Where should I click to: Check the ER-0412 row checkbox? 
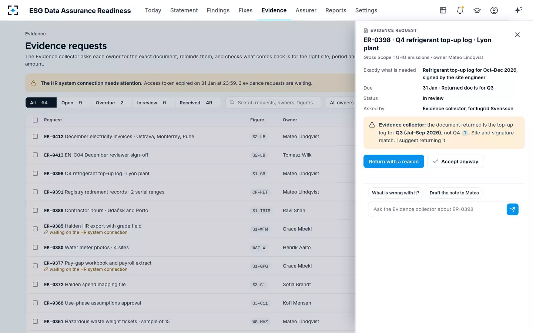pos(36,137)
